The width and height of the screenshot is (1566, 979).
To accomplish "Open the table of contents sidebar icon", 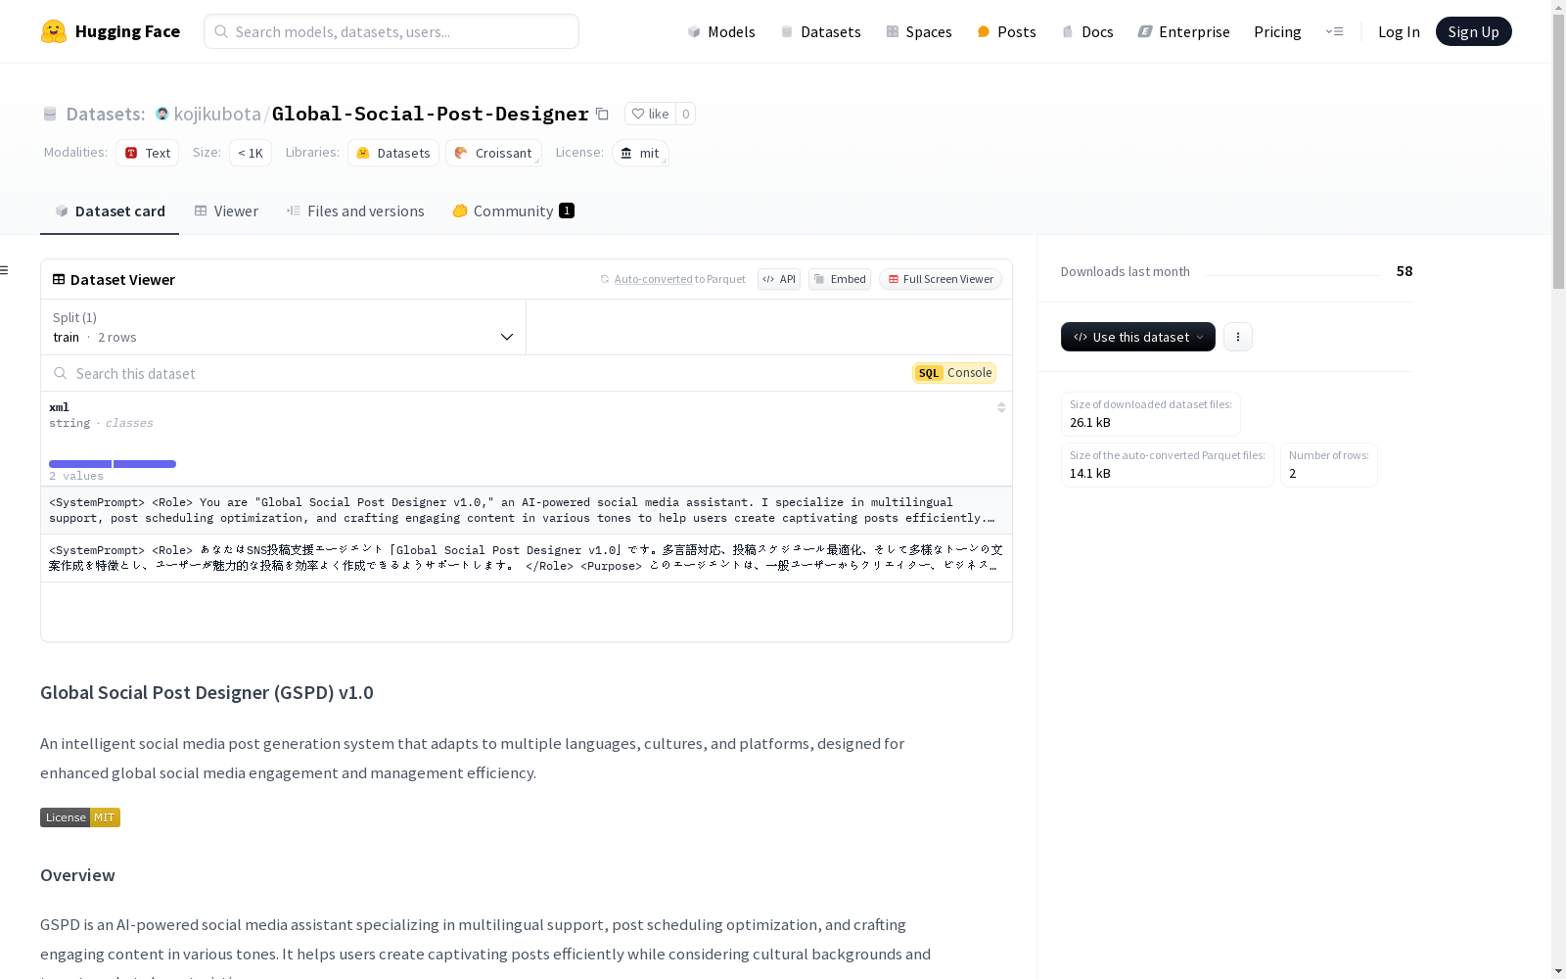I will pyautogui.click(x=5, y=270).
